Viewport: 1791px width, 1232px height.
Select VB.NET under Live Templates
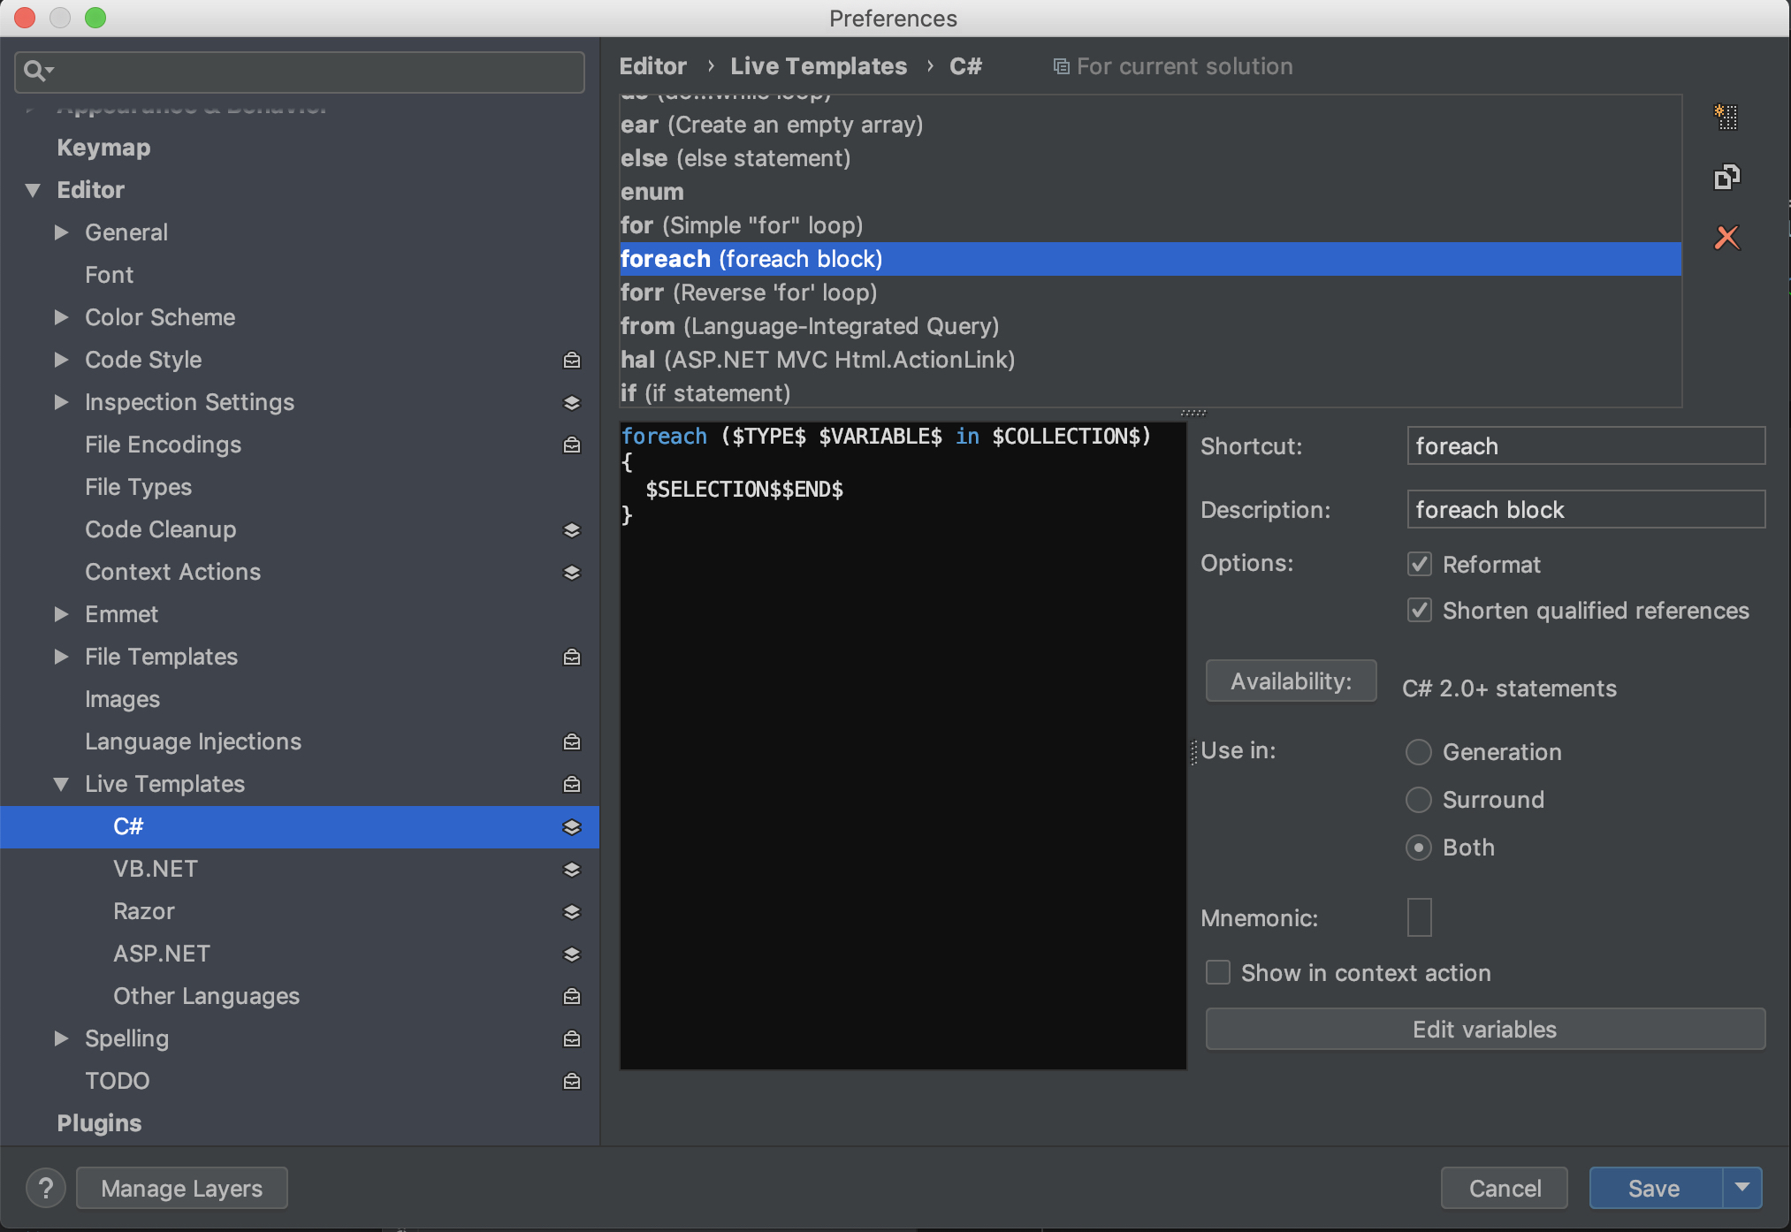(x=156, y=869)
